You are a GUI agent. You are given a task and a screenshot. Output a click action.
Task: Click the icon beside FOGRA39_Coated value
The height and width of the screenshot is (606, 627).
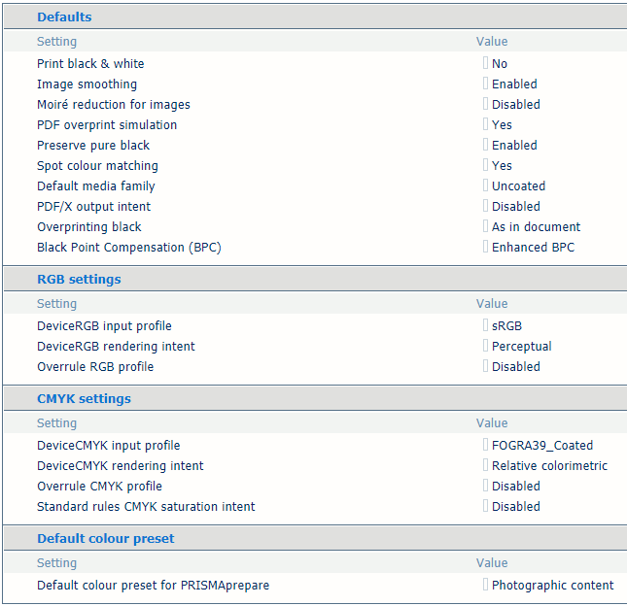pos(485,444)
